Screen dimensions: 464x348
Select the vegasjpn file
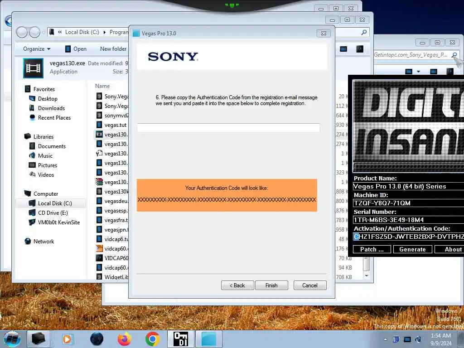[112, 229]
